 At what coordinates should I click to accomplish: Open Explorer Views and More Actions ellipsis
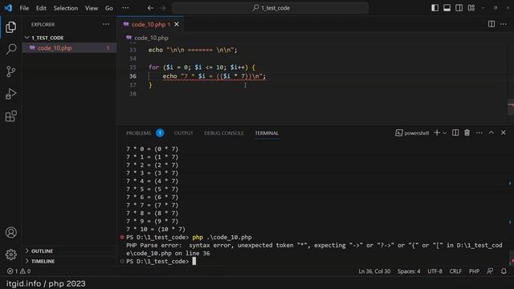tap(106, 24)
